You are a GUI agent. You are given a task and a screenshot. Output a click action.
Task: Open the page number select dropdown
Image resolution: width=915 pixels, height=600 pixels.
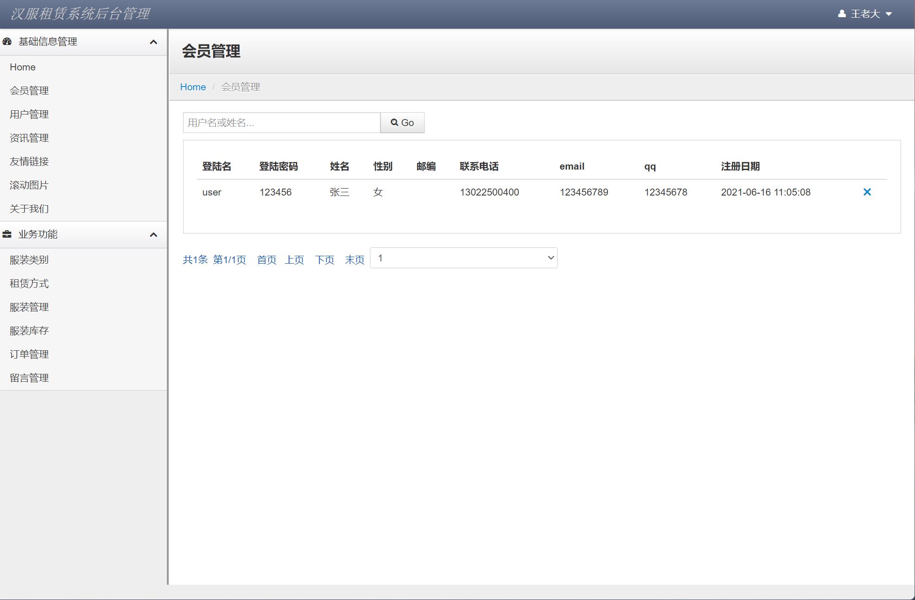(x=463, y=258)
